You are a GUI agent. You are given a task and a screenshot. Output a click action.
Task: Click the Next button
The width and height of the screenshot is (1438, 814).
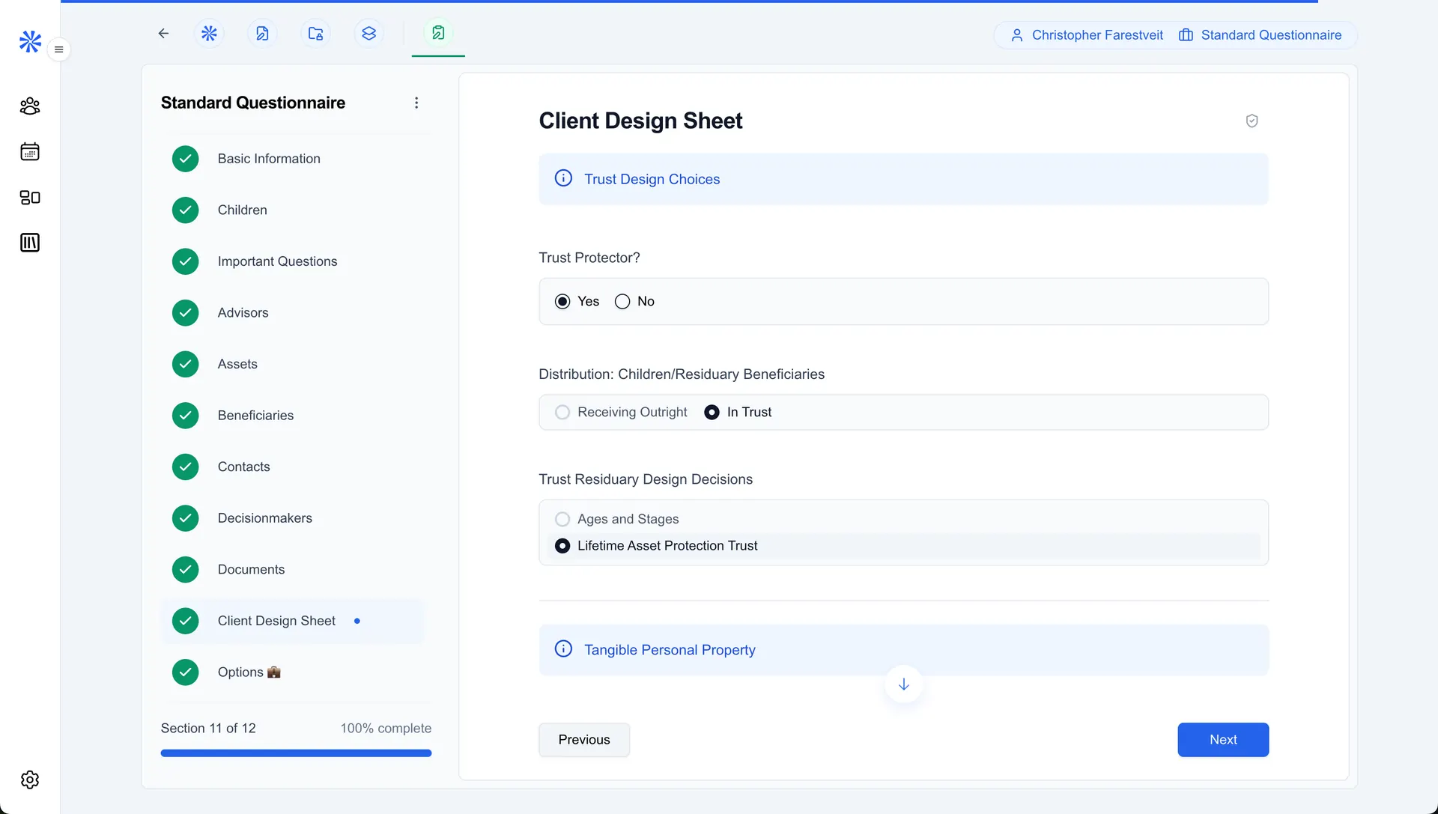pos(1223,740)
